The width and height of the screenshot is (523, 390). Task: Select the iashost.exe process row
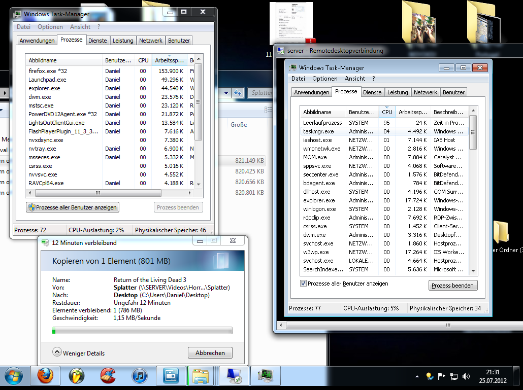(384, 140)
